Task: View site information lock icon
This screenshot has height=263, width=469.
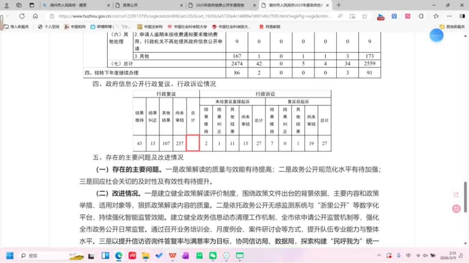Action: [x=52, y=16]
